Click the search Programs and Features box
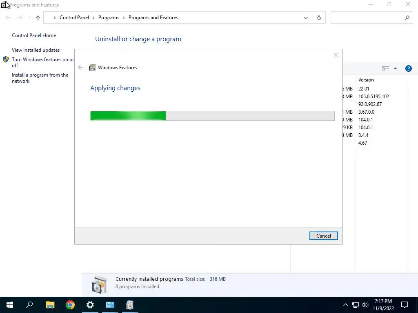The image size is (418, 313). (371, 18)
